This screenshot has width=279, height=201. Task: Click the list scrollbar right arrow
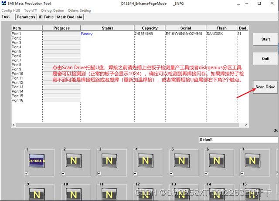click(x=246, y=125)
